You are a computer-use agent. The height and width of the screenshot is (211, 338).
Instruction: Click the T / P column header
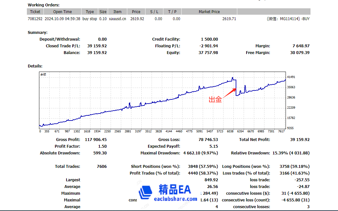pos(172,12)
